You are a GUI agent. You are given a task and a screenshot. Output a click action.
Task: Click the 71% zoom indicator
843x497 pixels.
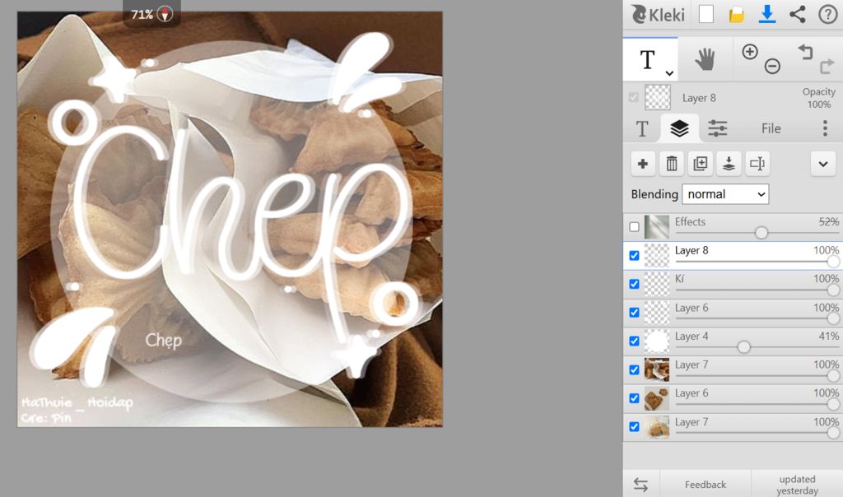(142, 15)
